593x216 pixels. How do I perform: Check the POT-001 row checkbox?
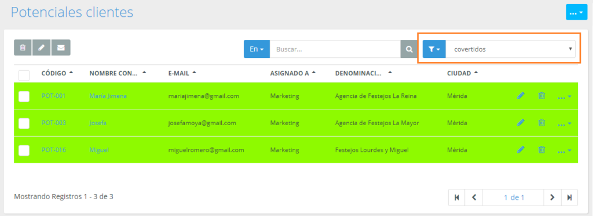(24, 97)
